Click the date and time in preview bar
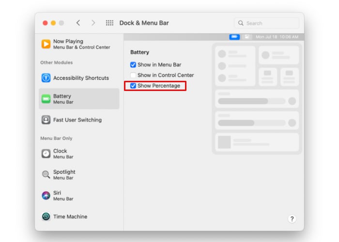Screen dimensions: 339x242 277,37
